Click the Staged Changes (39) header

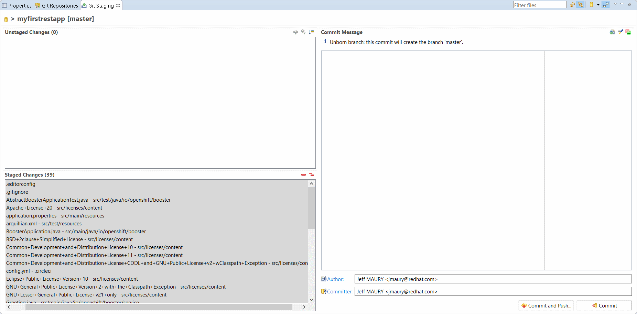(30, 175)
